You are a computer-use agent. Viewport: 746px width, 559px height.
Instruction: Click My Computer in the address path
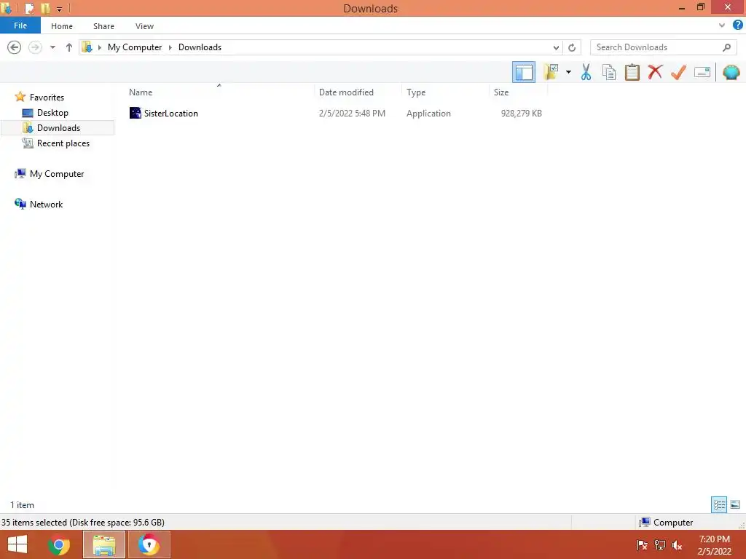[135, 47]
